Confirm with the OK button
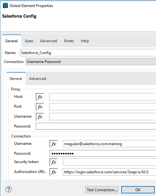This screenshot has height=196, width=156. (138, 190)
